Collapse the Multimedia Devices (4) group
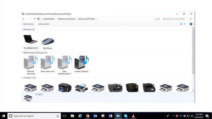The image size is (212, 119). 22,53
